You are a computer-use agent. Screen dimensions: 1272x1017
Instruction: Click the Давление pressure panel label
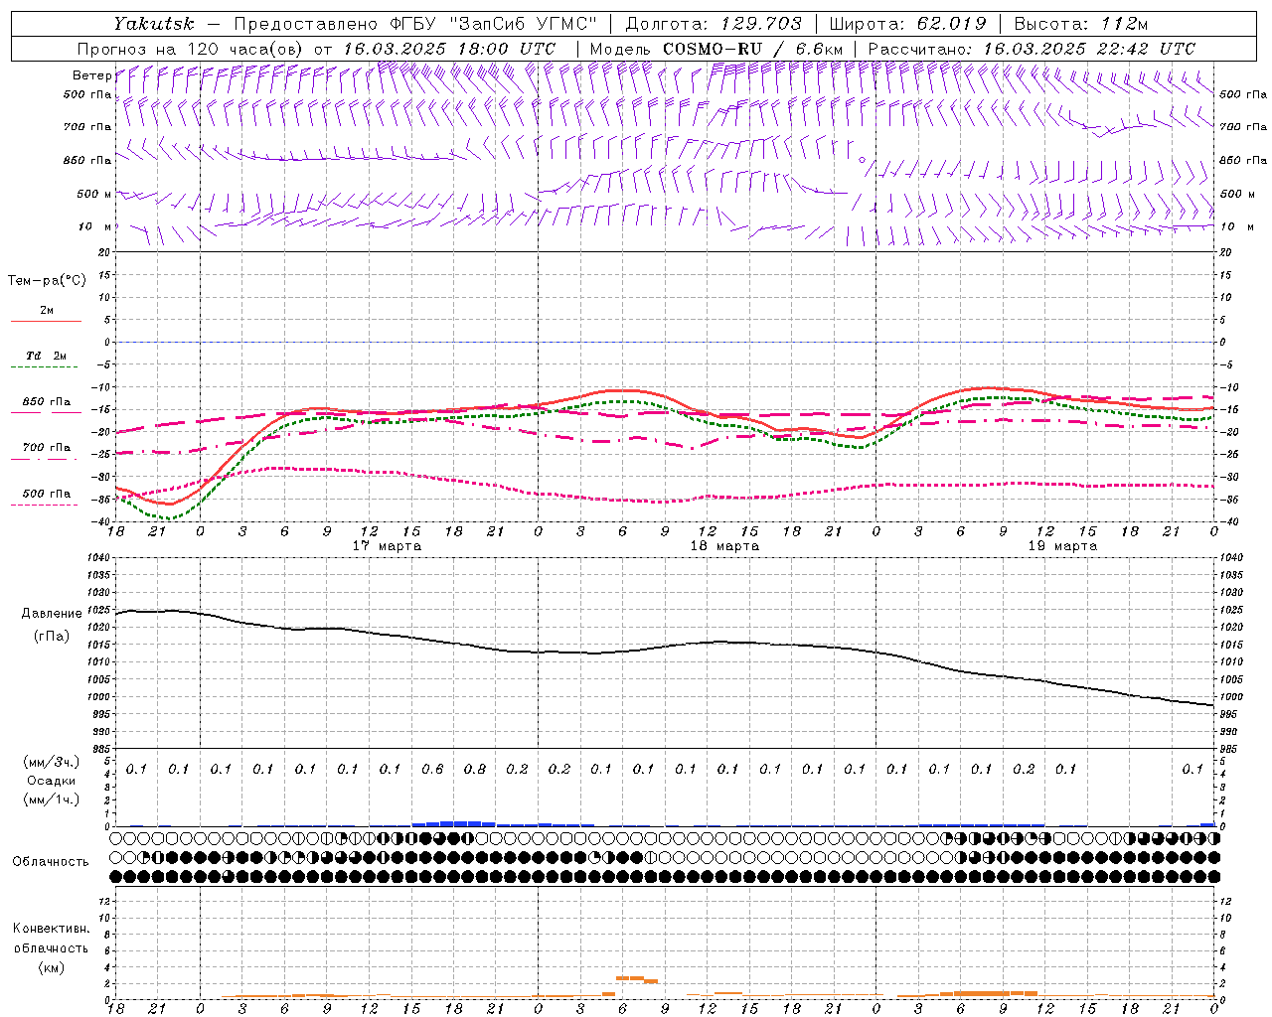pos(52,614)
